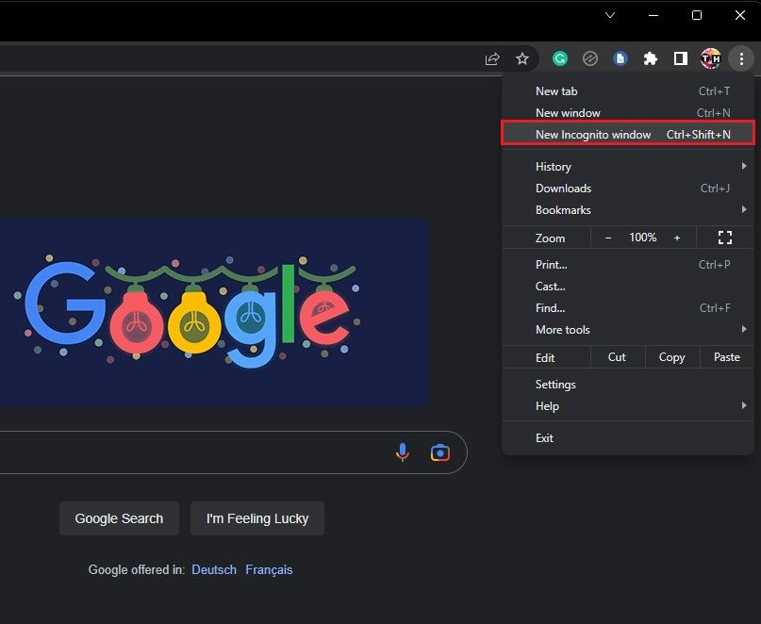Click the share page icon
Image resolution: width=761 pixels, height=624 pixels.
point(492,58)
